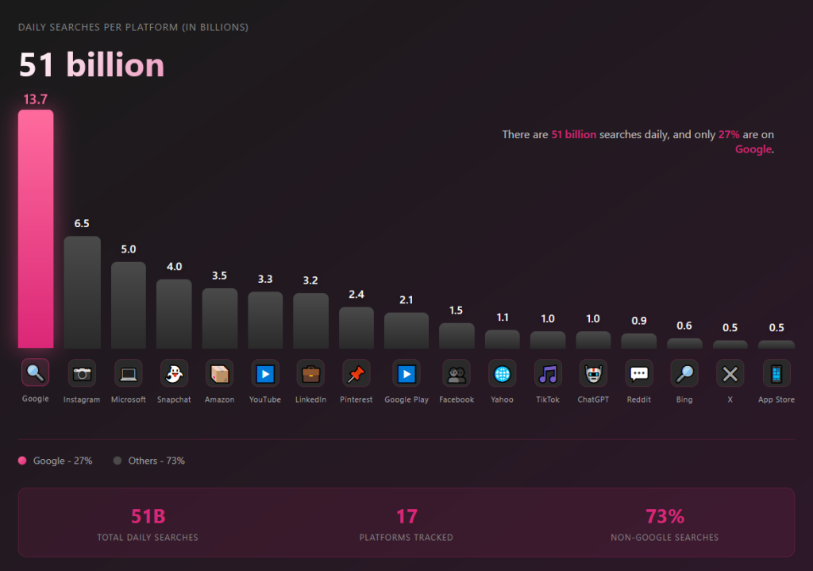Click the Instagram camera icon

coord(82,374)
